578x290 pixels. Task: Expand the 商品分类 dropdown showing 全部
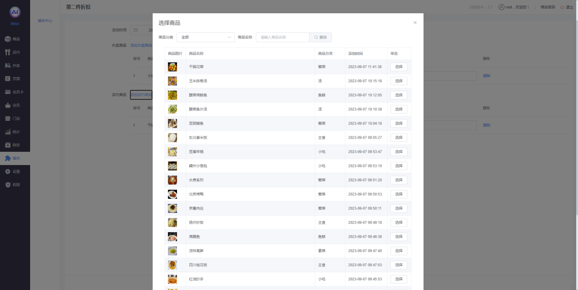pyautogui.click(x=205, y=37)
